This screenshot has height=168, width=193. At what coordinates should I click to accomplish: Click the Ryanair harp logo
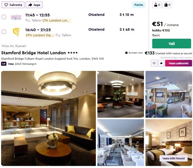point(16,32)
